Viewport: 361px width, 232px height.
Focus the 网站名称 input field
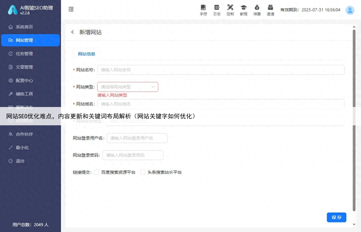(x=221, y=70)
